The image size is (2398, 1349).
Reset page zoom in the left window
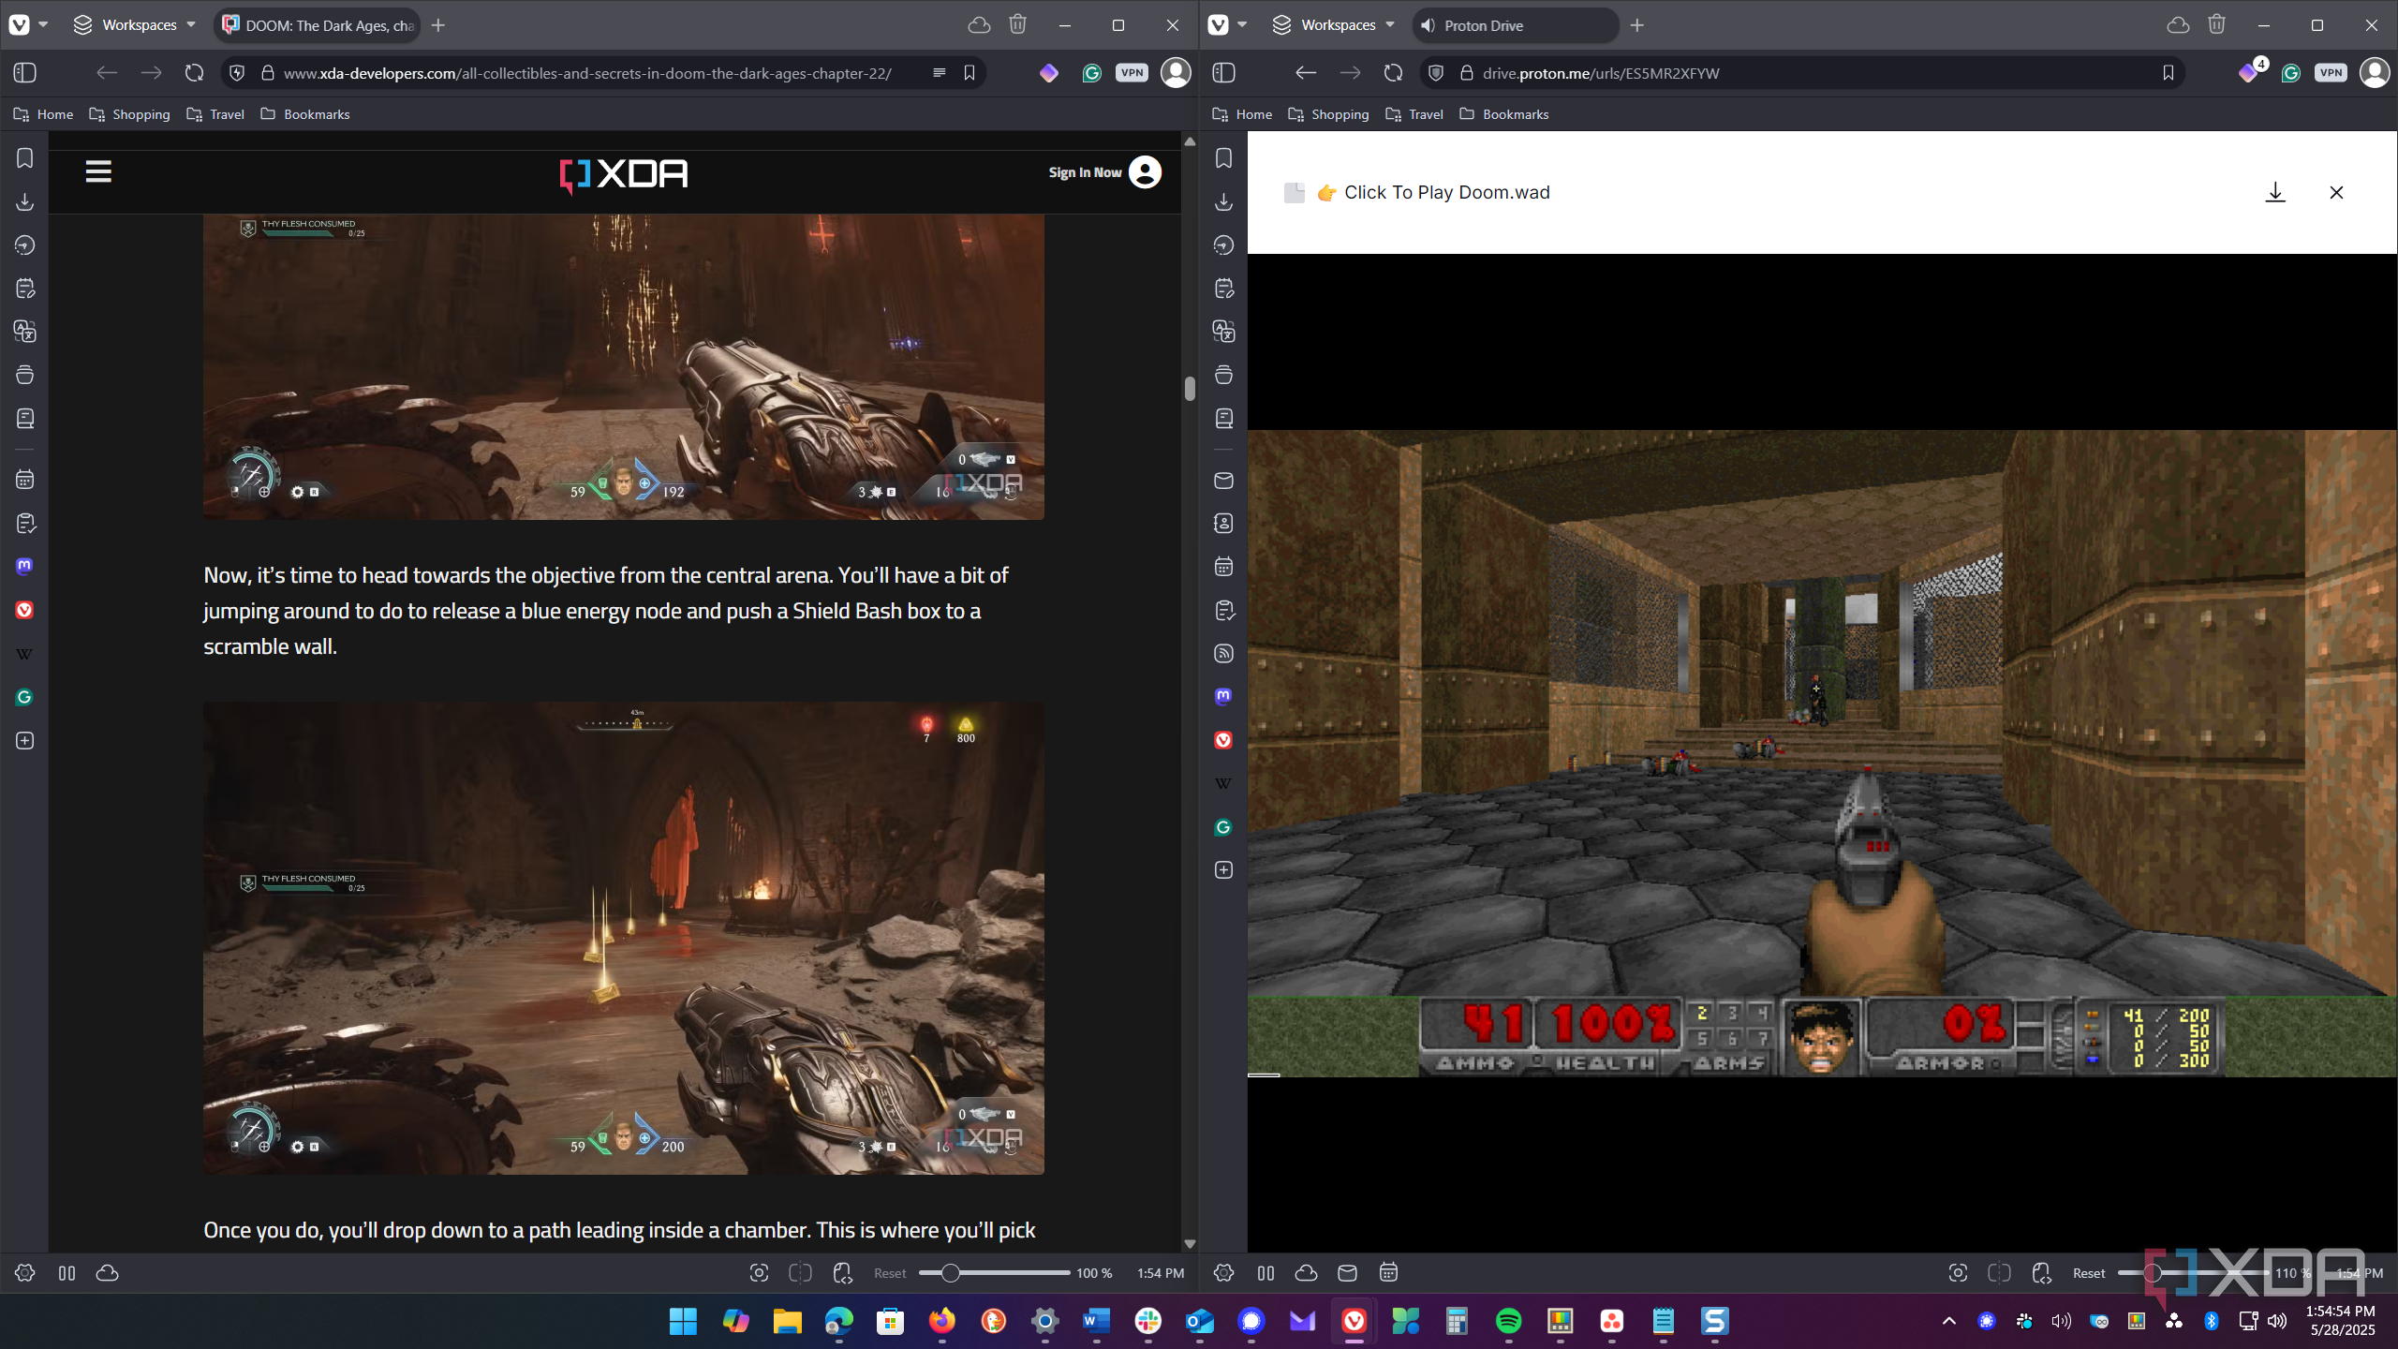click(890, 1273)
